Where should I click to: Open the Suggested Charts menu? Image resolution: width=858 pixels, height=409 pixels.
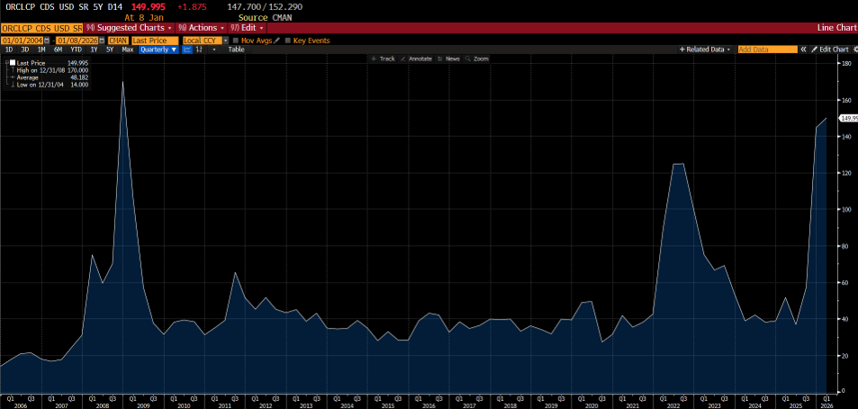click(x=129, y=28)
